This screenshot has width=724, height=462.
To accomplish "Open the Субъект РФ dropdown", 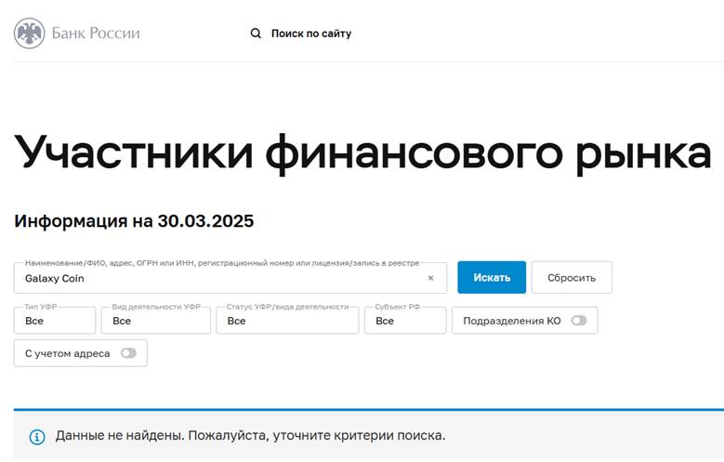I will click(x=405, y=321).
